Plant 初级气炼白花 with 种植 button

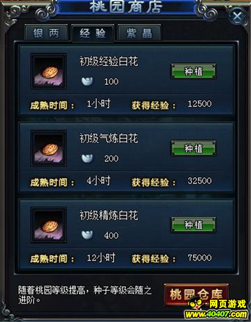(x=193, y=148)
